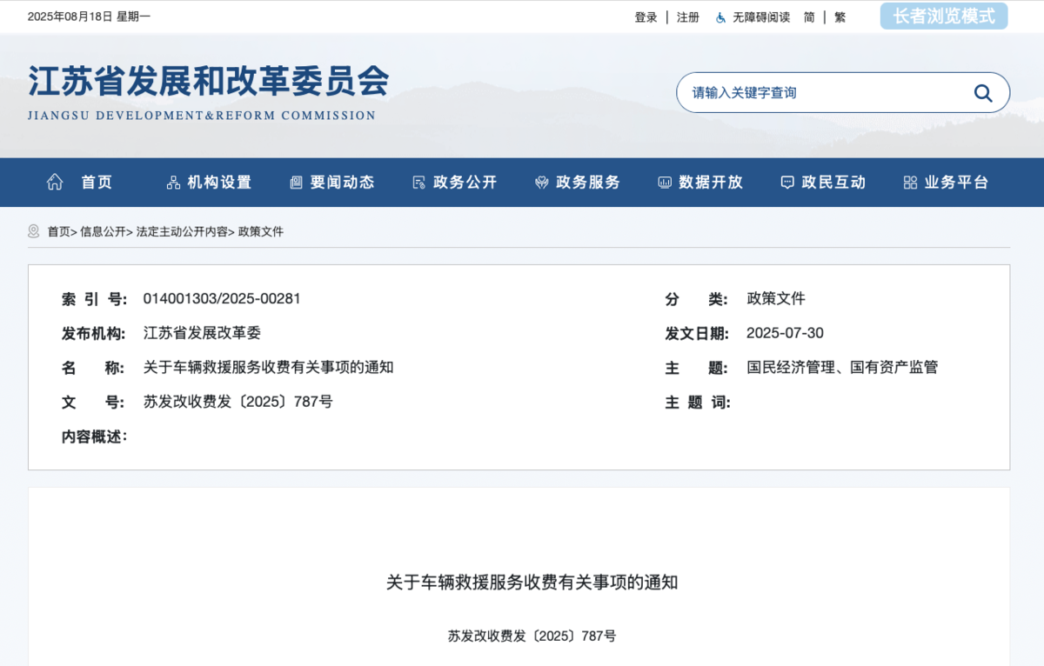Open 法定主动公开内容 breadcrumb link
The width and height of the screenshot is (1044, 666).
point(182,231)
